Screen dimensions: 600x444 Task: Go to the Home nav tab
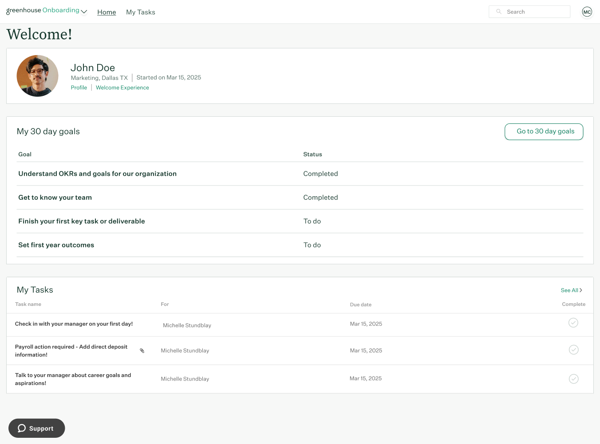coord(107,12)
